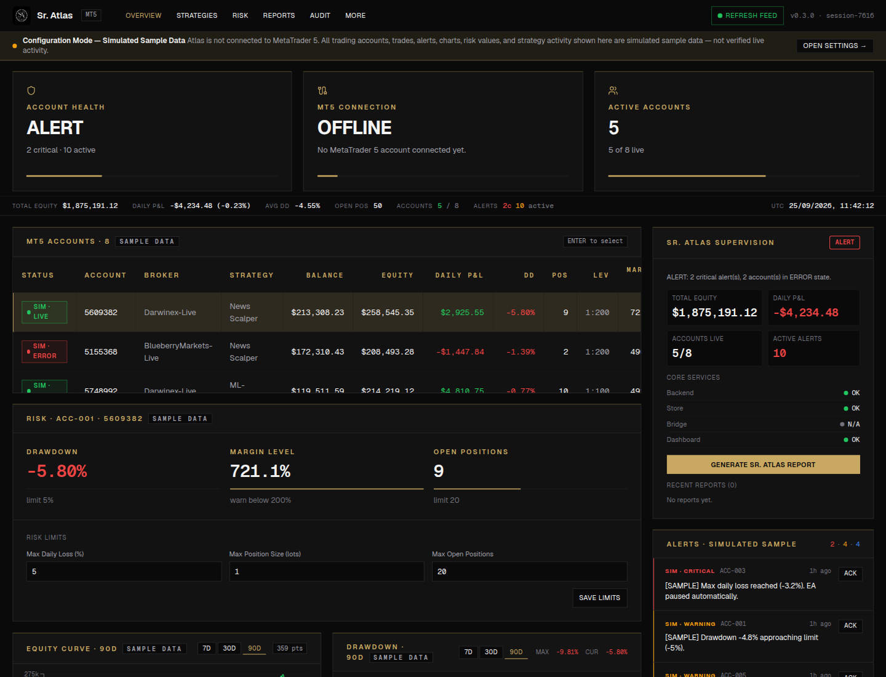The image size is (886, 677).
Task: Click the Daily P&L card in Supervision
Action: [x=814, y=307]
